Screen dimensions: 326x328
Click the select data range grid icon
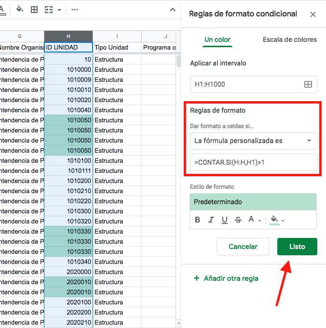tap(308, 84)
